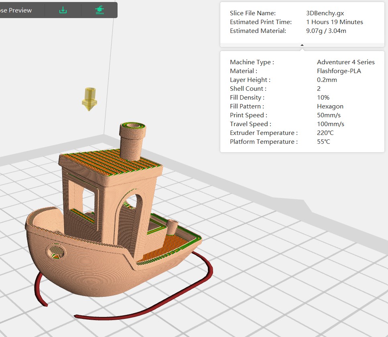Viewport: 388px width, 337px height.
Task: Click the 'Estimated Material:' label
Action: click(x=258, y=31)
